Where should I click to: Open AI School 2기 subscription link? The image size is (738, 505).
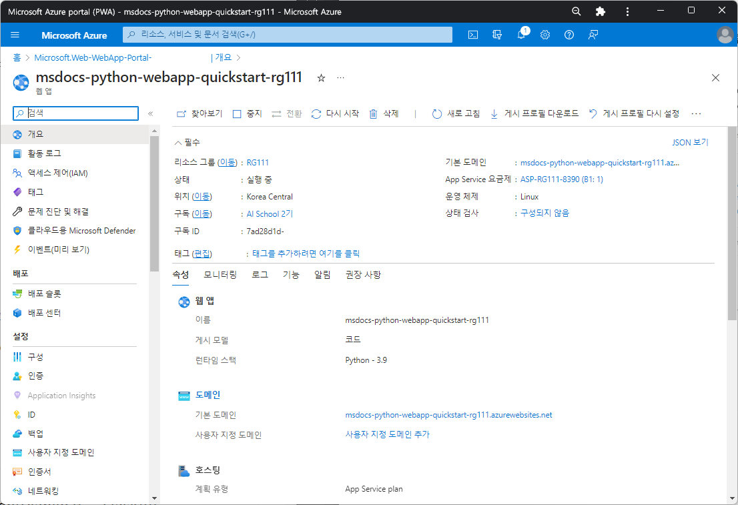[x=270, y=213]
